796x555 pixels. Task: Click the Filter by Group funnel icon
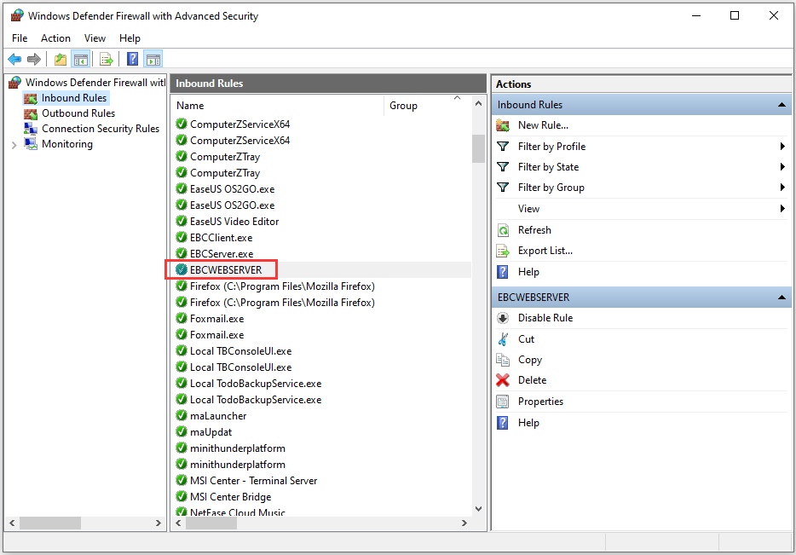click(x=503, y=188)
